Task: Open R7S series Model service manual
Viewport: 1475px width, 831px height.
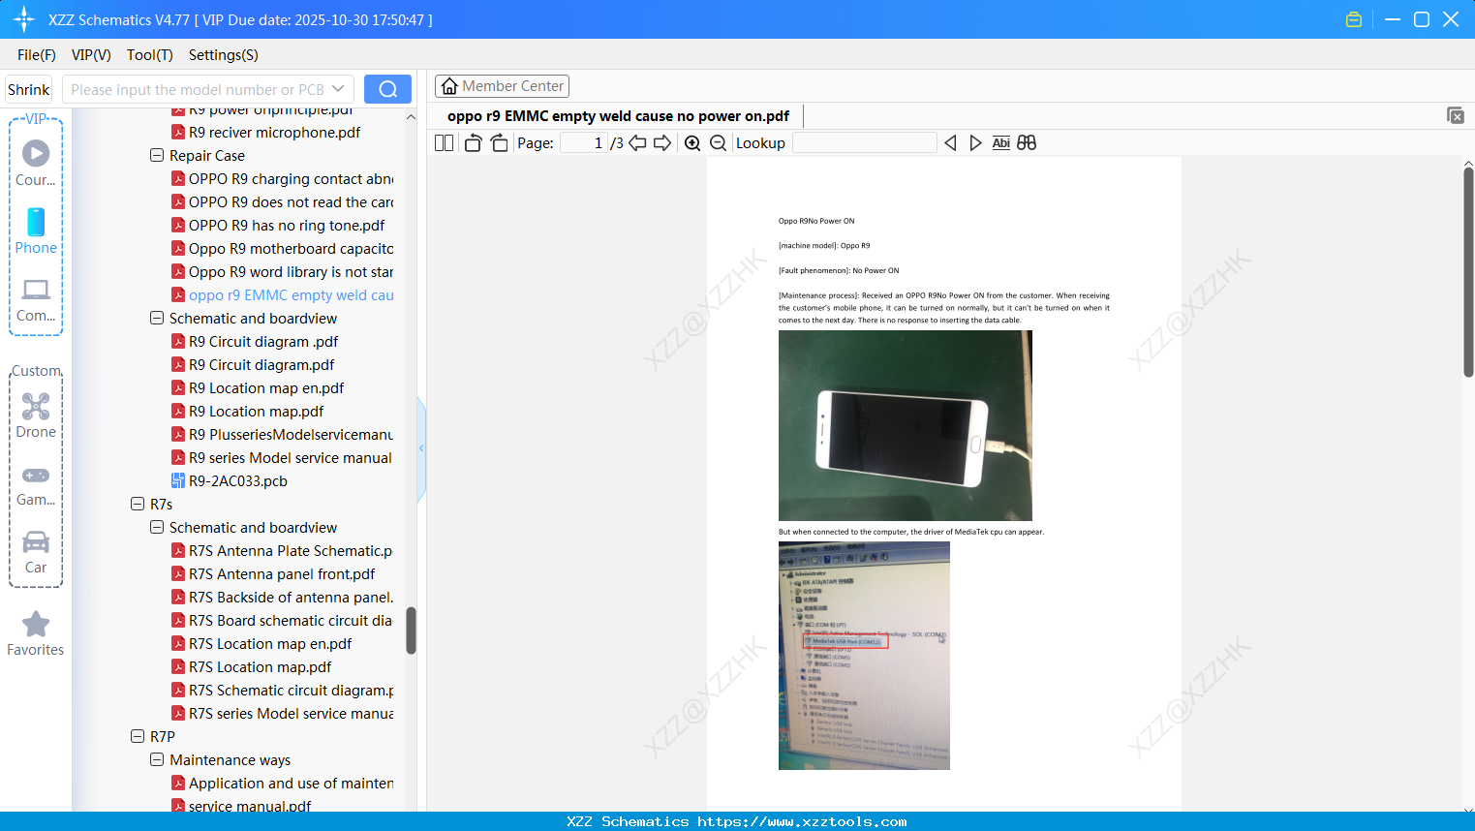Action: pyautogui.click(x=291, y=713)
